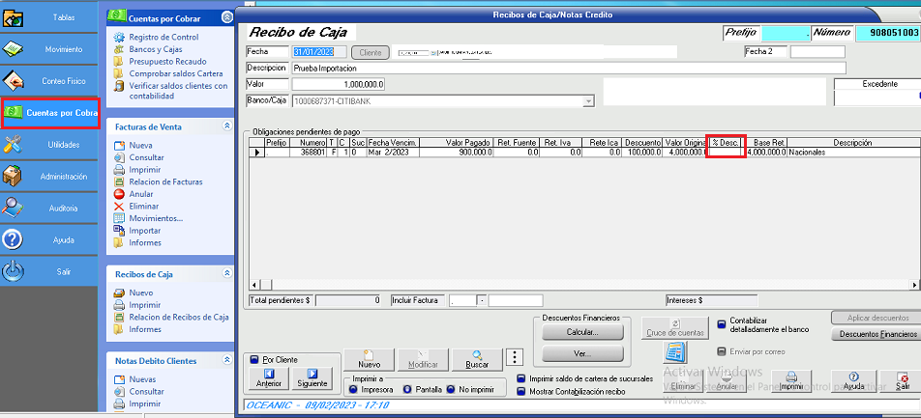
Task: Open the Banco/Caja dropdown list
Action: 587,101
